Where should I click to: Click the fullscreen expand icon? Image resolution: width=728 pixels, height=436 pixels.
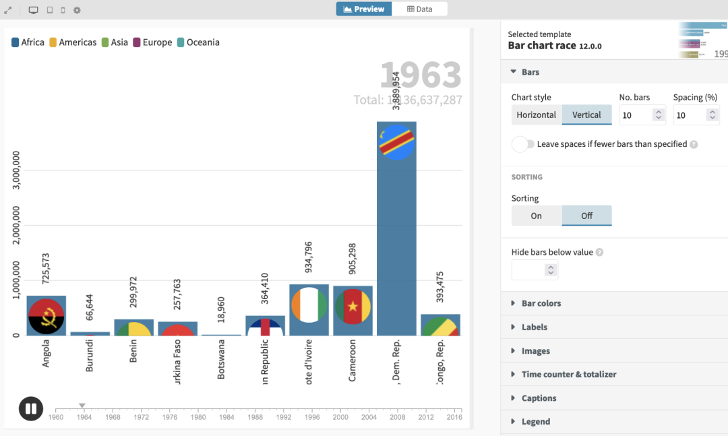[8, 10]
